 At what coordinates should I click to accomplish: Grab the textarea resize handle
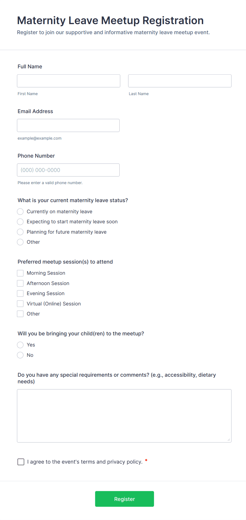point(229,440)
